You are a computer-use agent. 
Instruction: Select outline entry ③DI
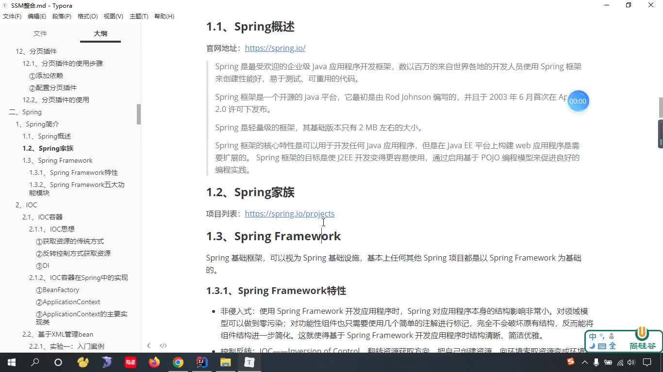coord(43,265)
